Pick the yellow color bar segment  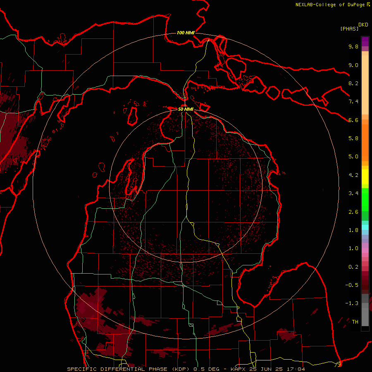(x=365, y=177)
